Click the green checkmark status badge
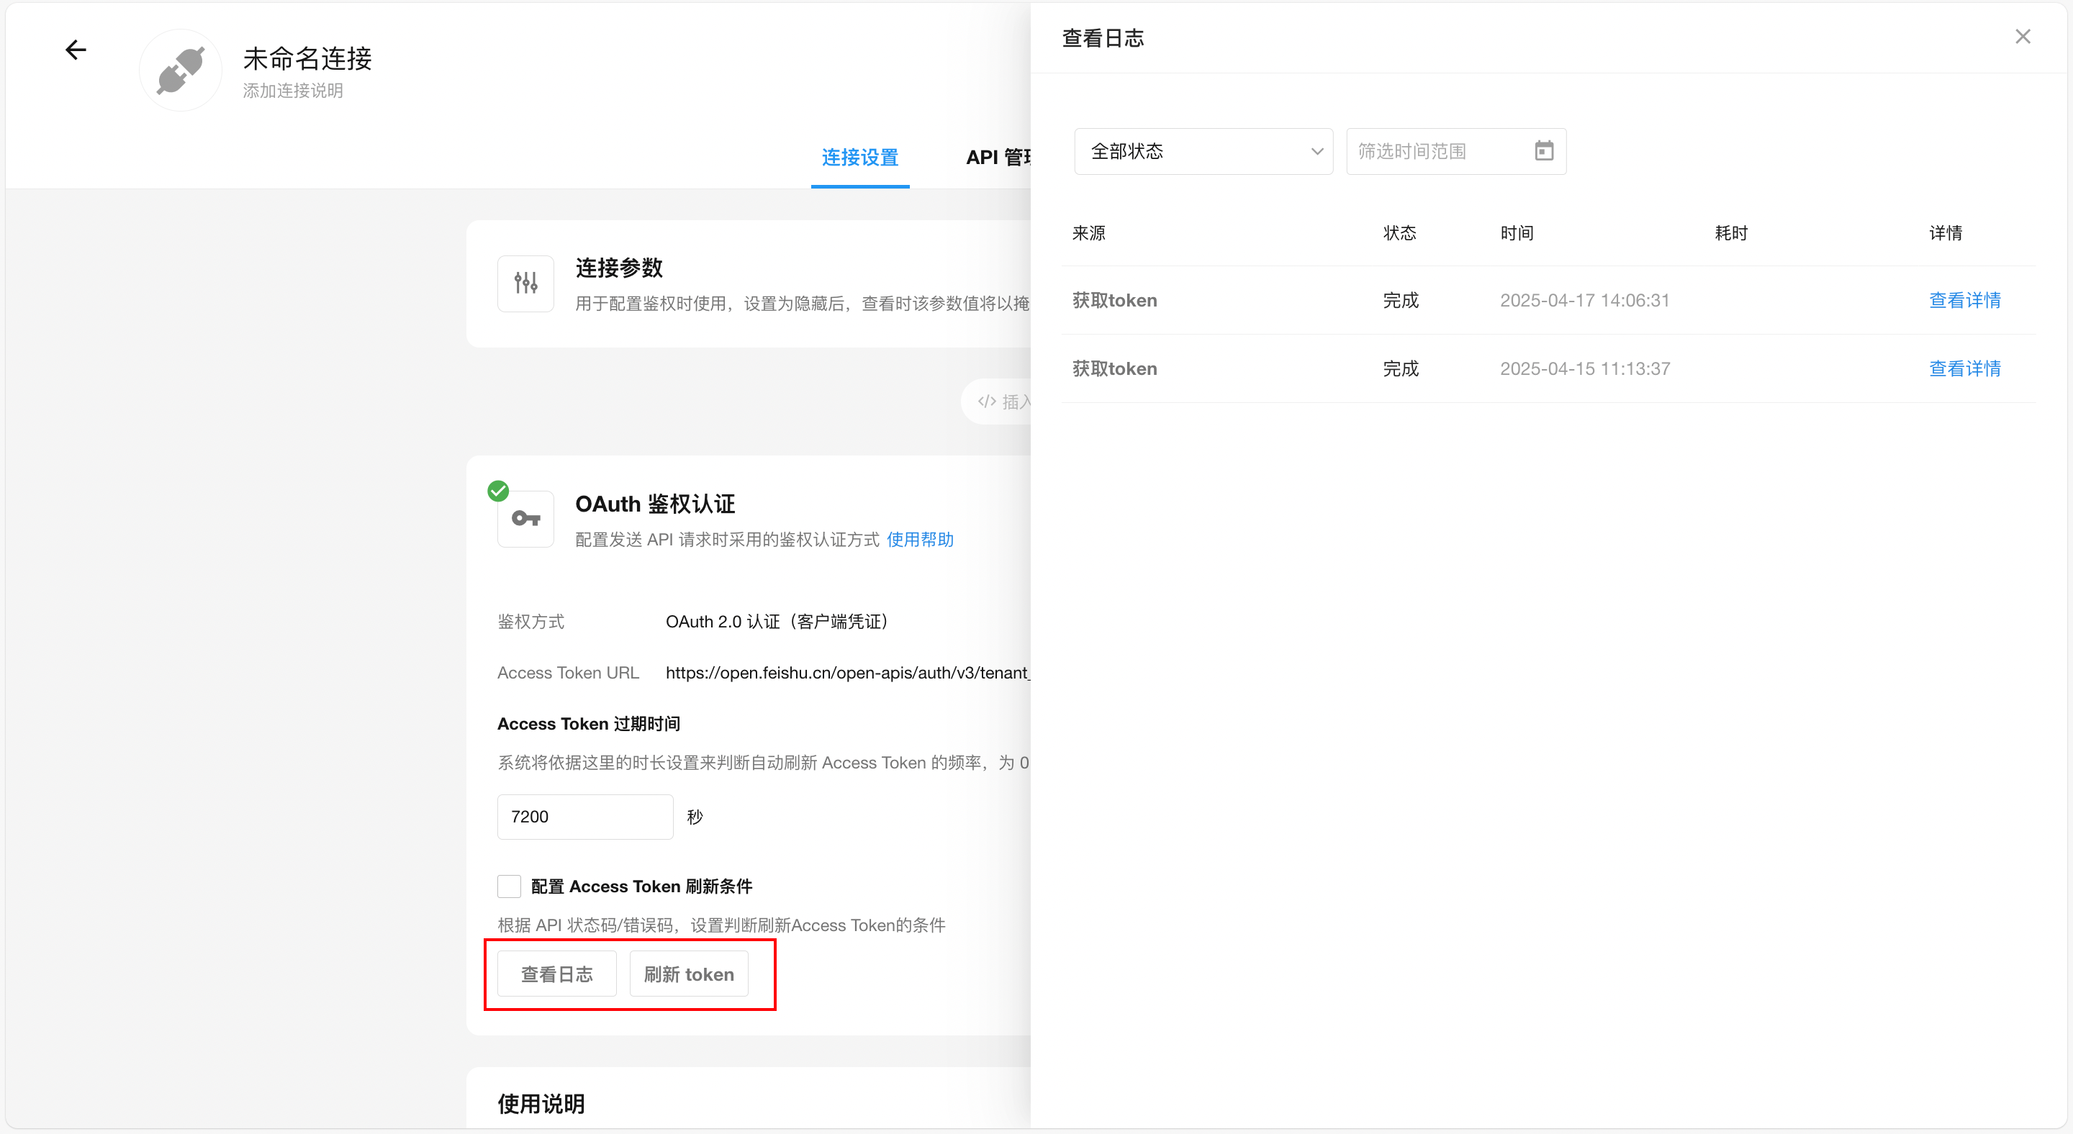The width and height of the screenshot is (2073, 1134). pos(498,491)
